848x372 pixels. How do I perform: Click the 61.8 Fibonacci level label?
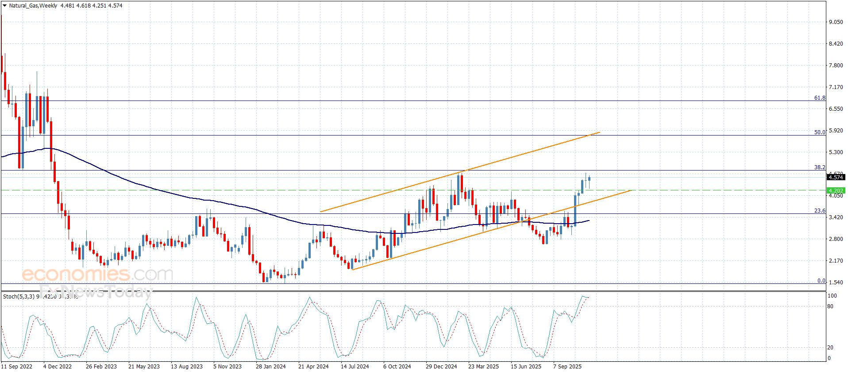point(820,98)
